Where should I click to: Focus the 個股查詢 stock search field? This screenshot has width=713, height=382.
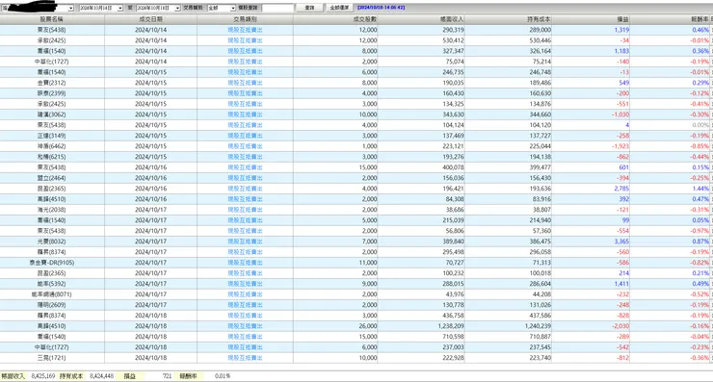coord(277,8)
